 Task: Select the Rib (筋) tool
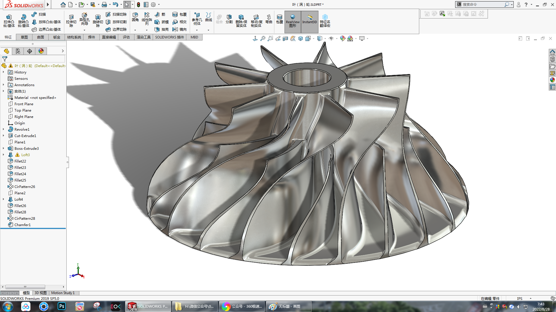pos(160,14)
